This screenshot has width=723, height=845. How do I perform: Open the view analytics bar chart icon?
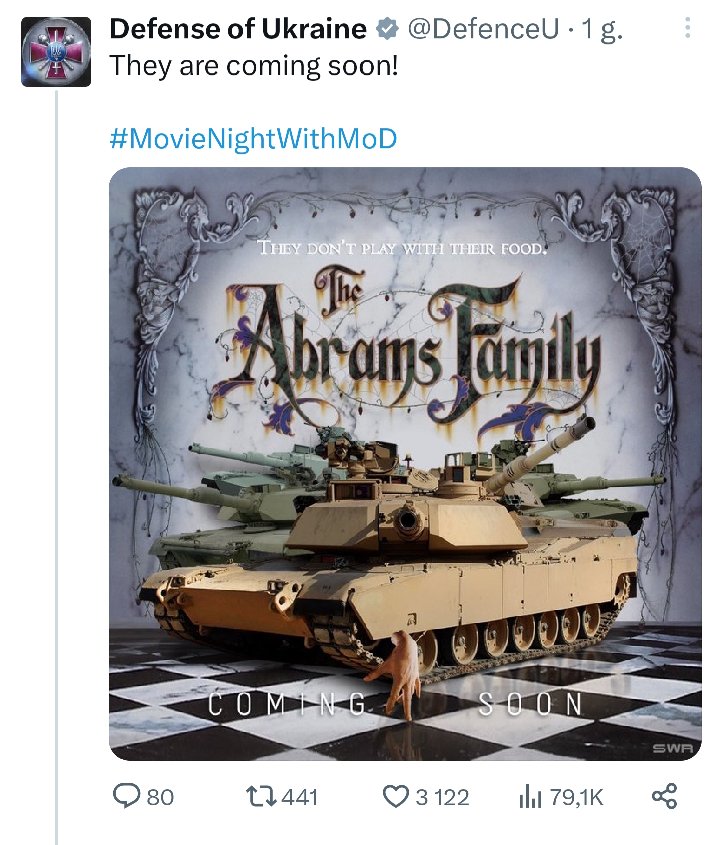pos(530,797)
